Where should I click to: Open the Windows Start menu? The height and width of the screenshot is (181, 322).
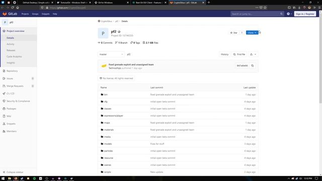point(3,178)
